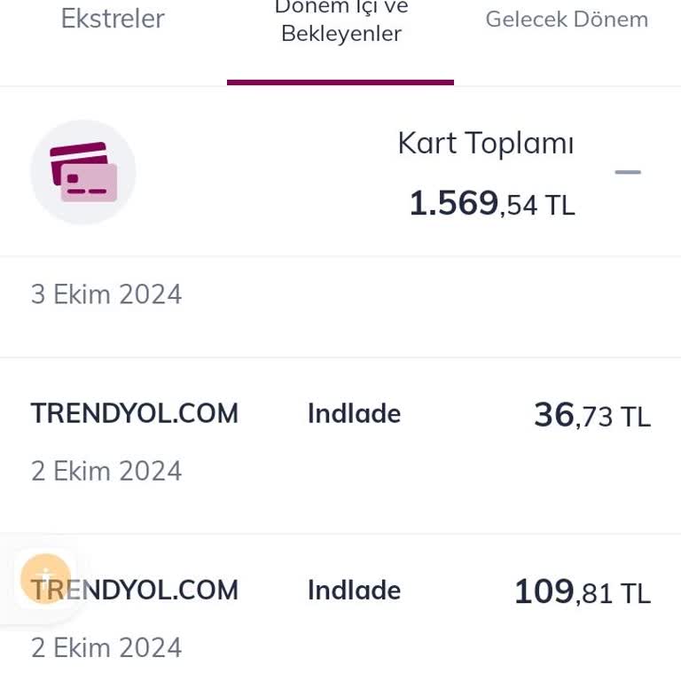The width and height of the screenshot is (681, 681).
Task: Tap Indlade on the 109,81 TL row
Action: (354, 590)
